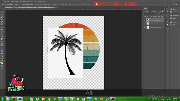This screenshot has width=180, height=101.
Task: Select the Eraser tool
Action: click(2, 34)
